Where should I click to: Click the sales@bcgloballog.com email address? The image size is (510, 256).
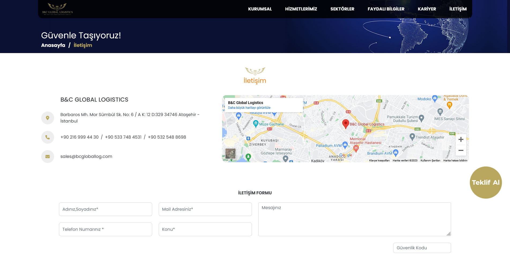[86, 157]
